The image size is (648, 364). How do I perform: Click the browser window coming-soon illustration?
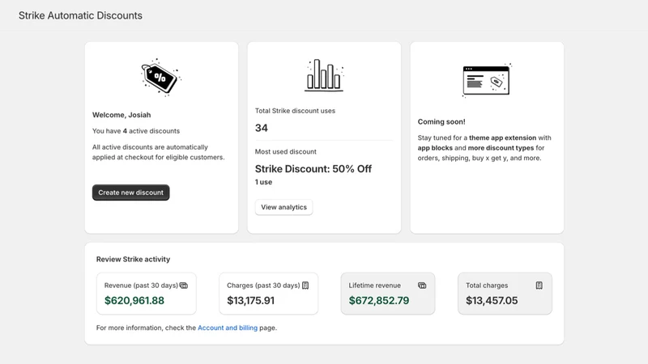[x=487, y=80]
